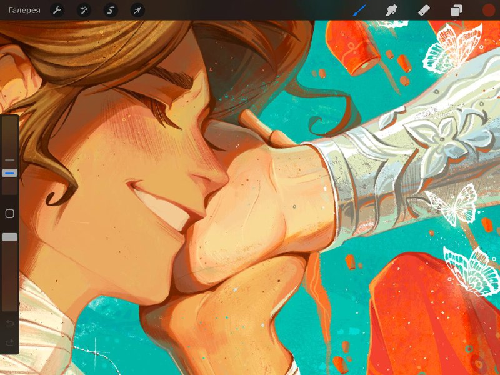The width and height of the screenshot is (500, 375).
Task: Return to the Галерея gallery
Action: coord(24,10)
